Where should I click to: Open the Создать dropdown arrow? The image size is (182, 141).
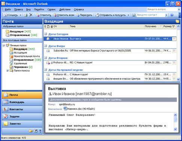21,15
